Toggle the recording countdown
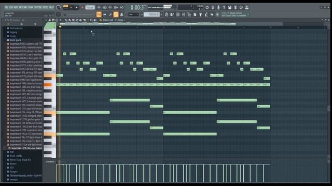Screen dimensions: 332x186 [x=110, y=7]
